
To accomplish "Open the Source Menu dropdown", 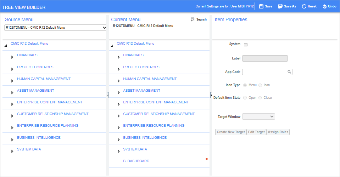I will pyautogui.click(x=56, y=28).
